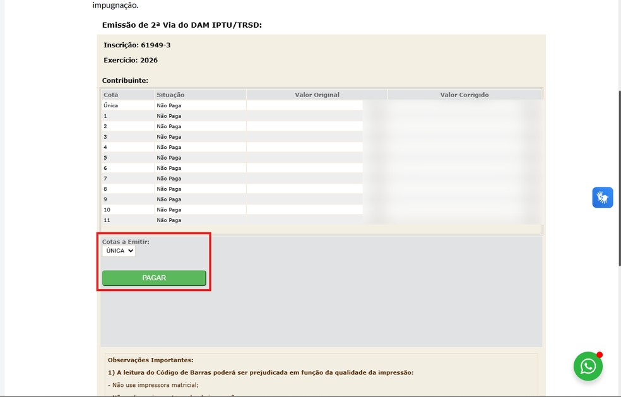
Task: Click the 'Situação' column header
Action: pos(200,95)
